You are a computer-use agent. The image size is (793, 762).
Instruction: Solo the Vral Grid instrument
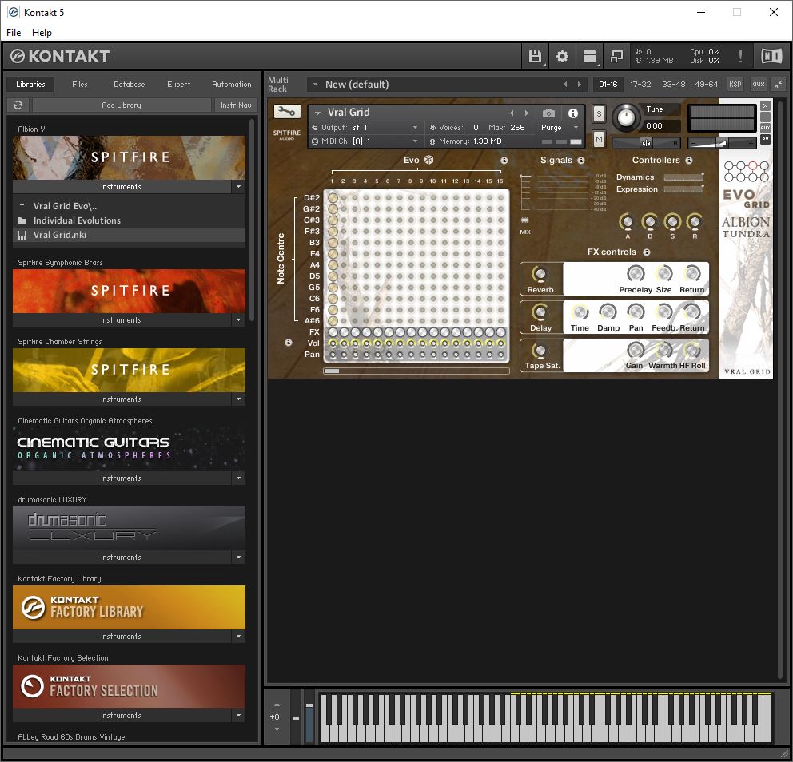[599, 113]
